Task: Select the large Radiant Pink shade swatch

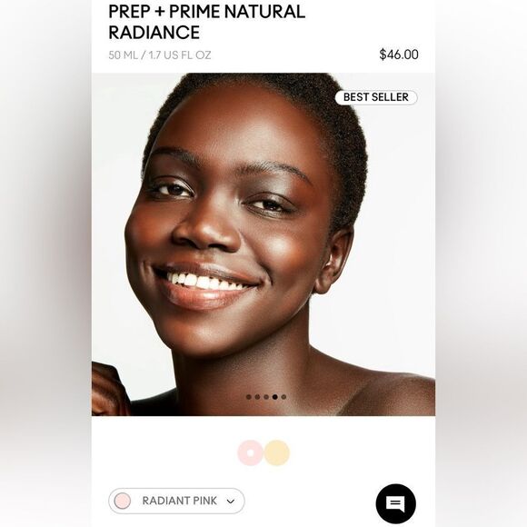Action: 251,452
